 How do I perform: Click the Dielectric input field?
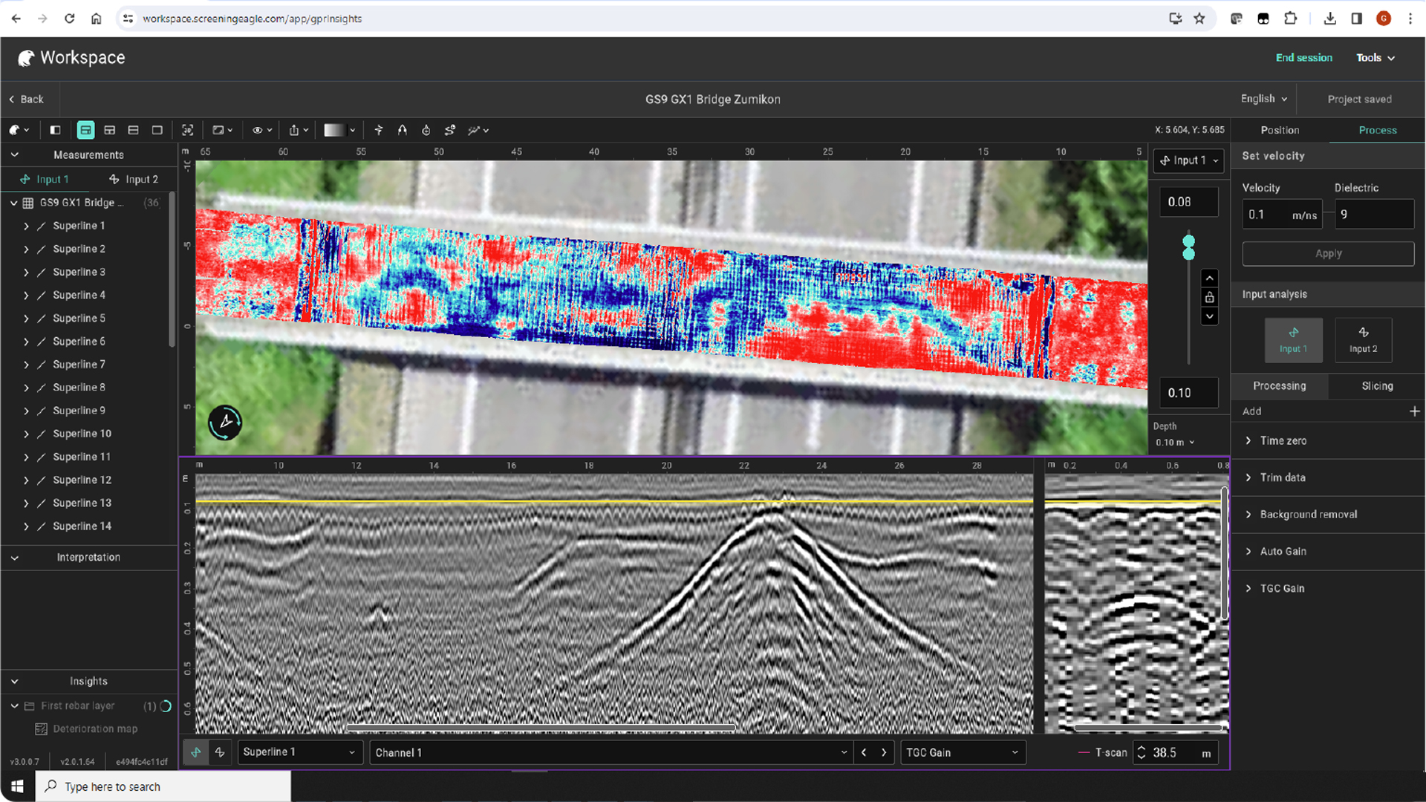(x=1375, y=215)
